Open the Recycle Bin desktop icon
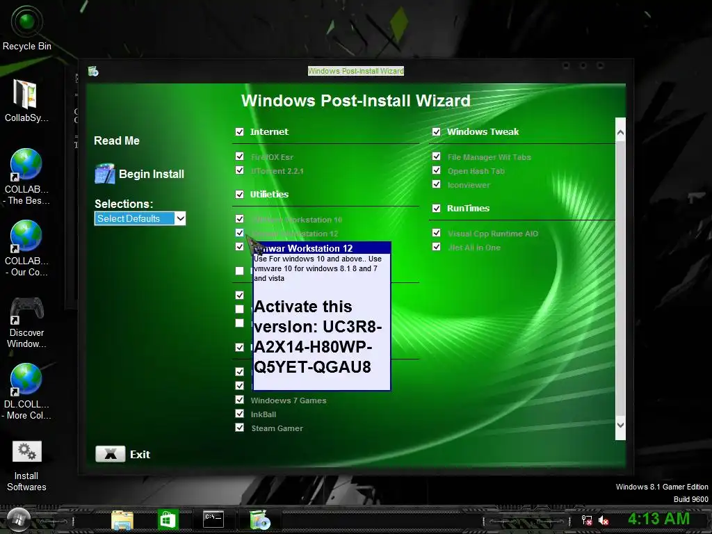The image size is (712, 534). point(27,28)
